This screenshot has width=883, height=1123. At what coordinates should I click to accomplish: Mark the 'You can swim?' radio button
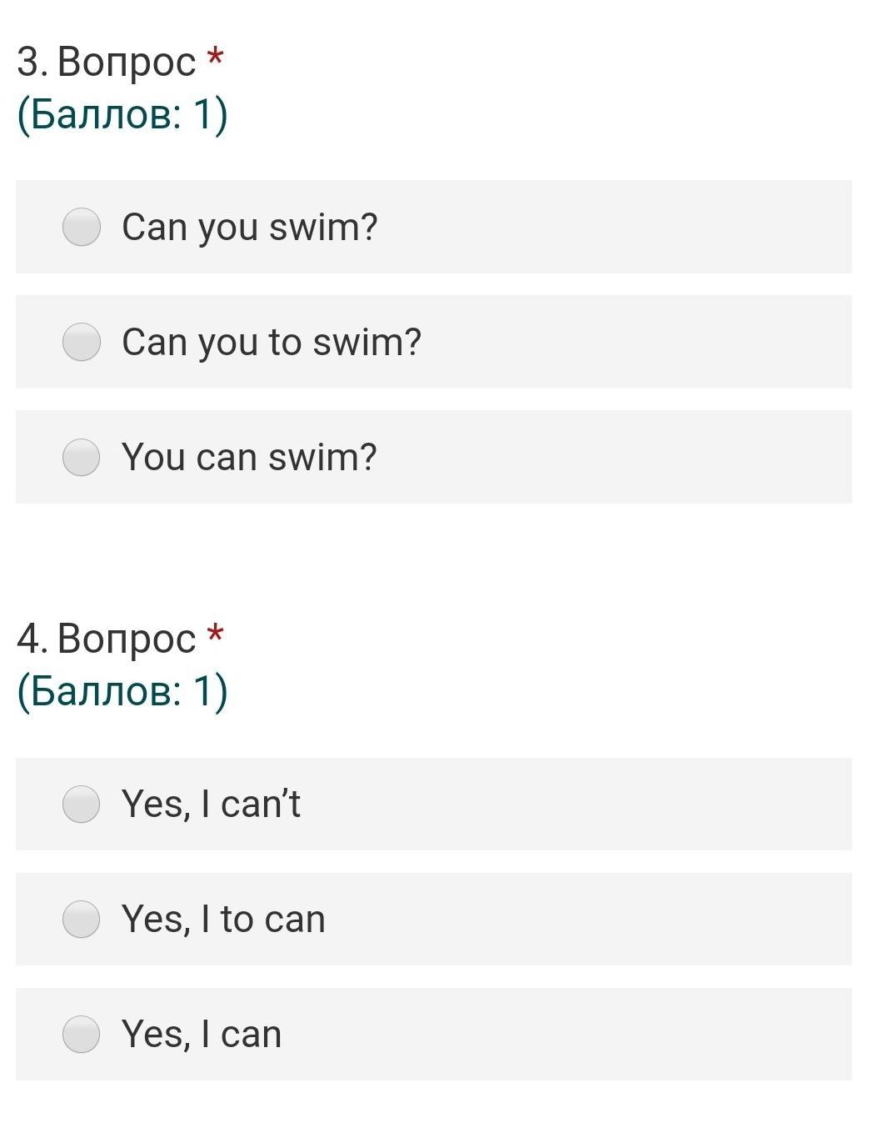pyautogui.click(x=82, y=457)
